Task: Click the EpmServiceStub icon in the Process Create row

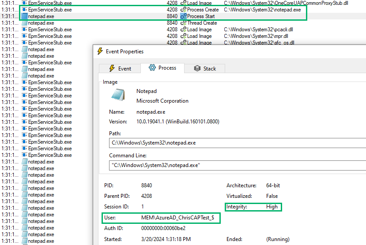Action: pos(24,10)
